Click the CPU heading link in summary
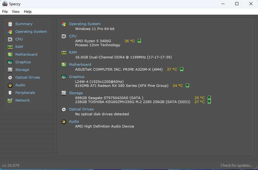Viewport: 258px width, 170px height. pos(73,36)
